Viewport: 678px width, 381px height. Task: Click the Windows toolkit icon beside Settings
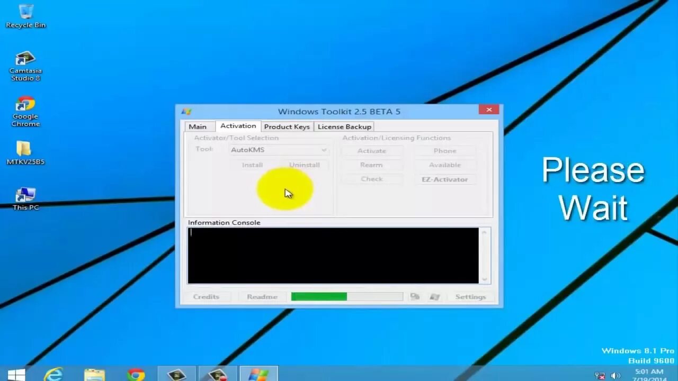click(435, 297)
